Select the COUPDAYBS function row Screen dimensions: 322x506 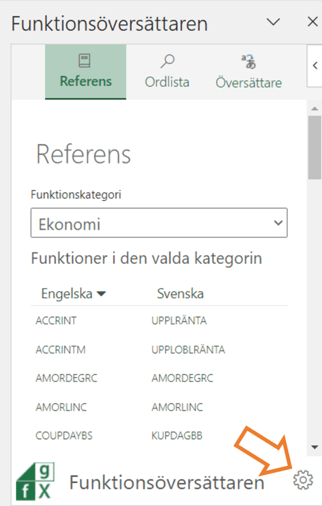click(x=66, y=436)
